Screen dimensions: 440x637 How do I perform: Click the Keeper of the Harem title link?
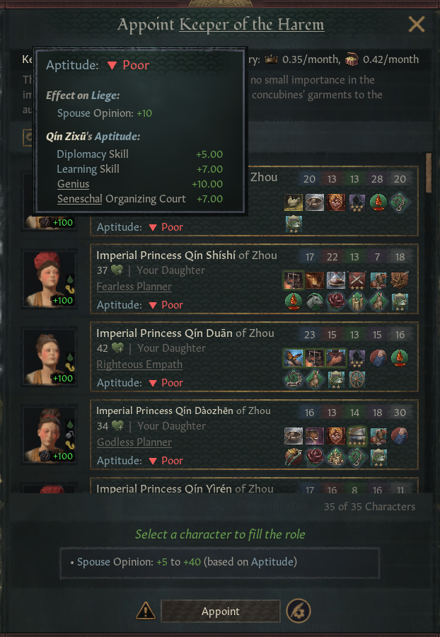(252, 25)
